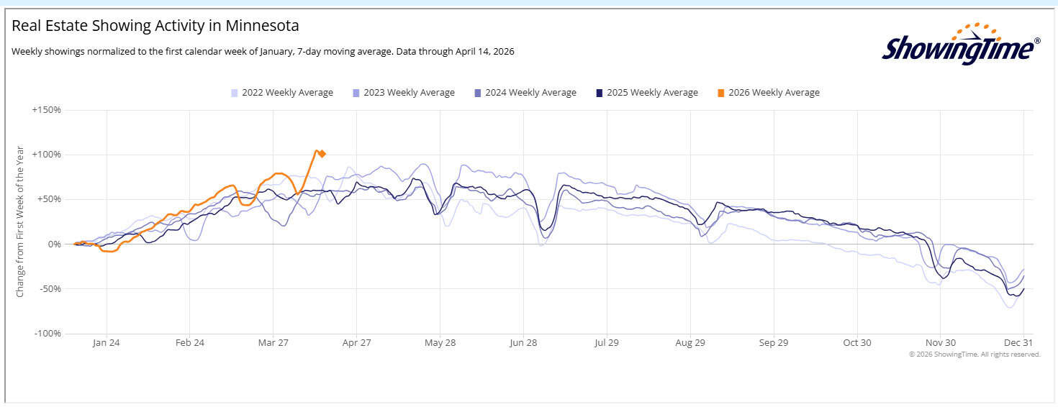Click the ShowingTime logo

(960, 45)
